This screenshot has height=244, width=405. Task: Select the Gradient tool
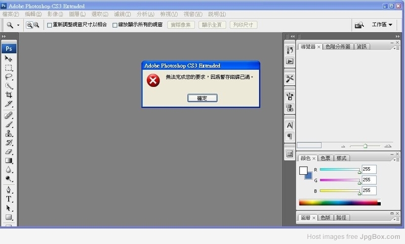click(9, 161)
